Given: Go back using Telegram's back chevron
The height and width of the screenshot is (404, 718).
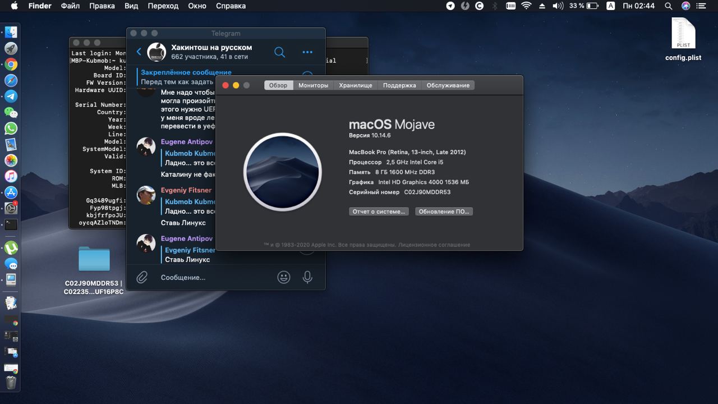Looking at the screenshot, I should 139,52.
